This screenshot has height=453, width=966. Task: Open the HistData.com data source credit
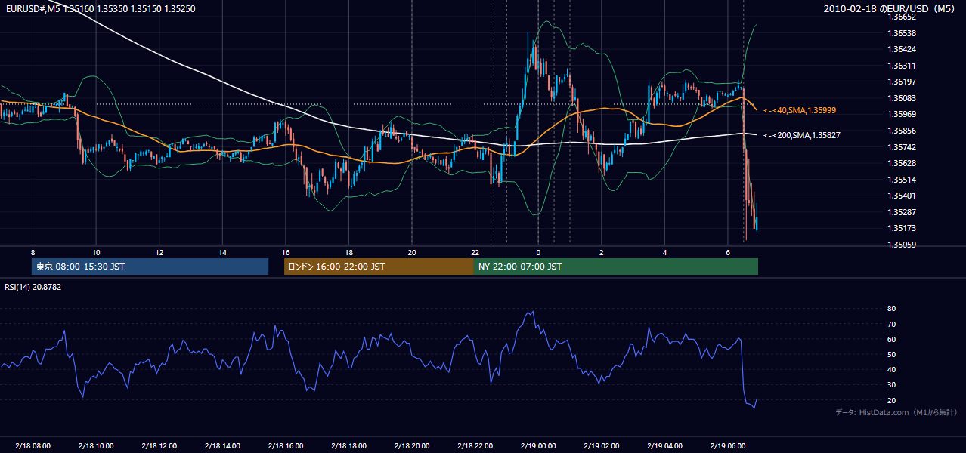[x=896, y=412]
